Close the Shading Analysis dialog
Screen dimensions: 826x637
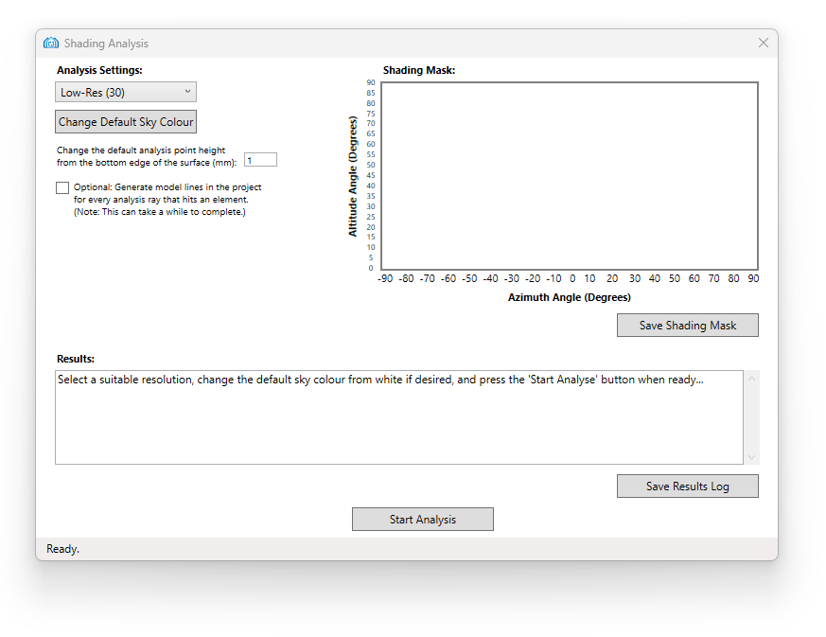click(x=764, y=43)
